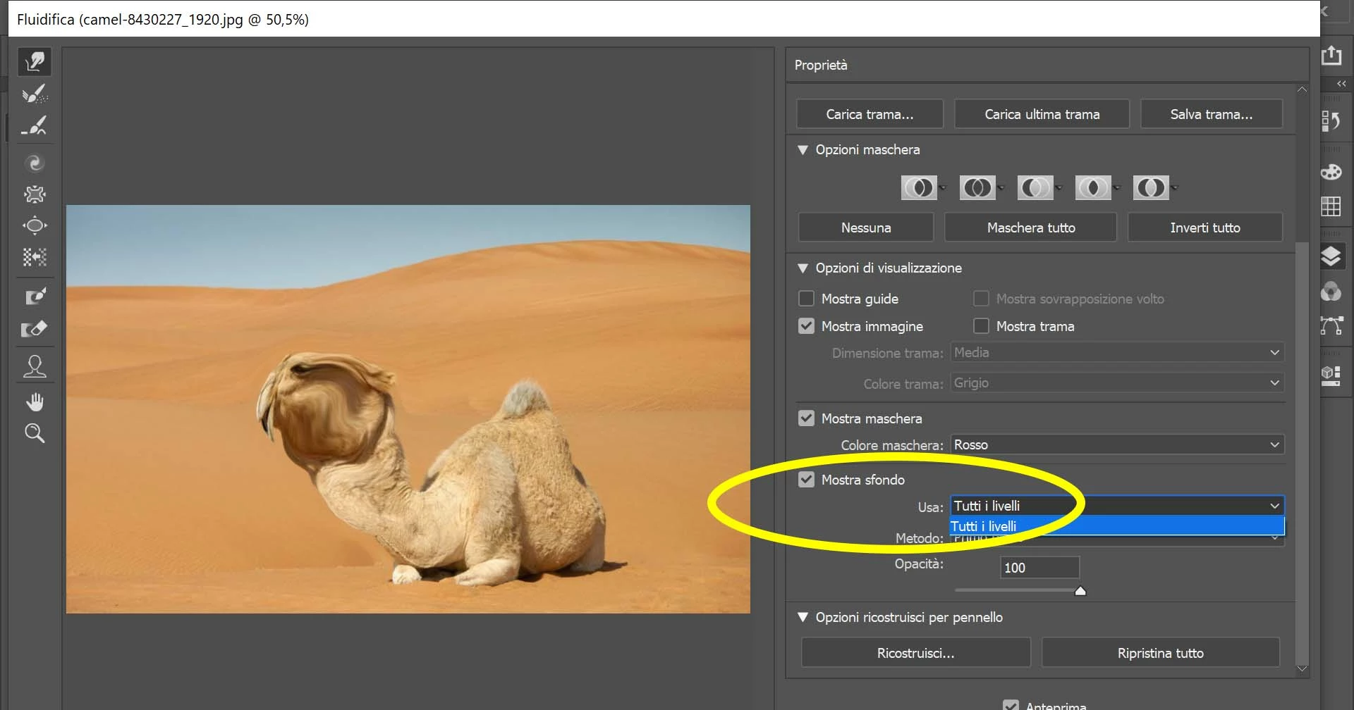The width and height of the screenshot is (1354, 710).
Task: Click the Carica ultima trama button
Action: (x=1042, y=114)
